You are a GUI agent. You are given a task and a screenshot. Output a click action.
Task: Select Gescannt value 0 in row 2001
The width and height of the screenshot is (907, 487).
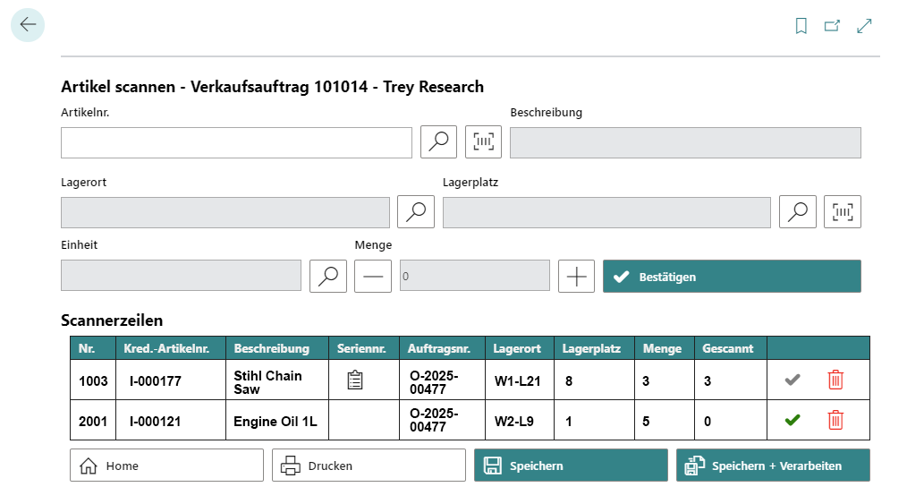[x=731, y=421]
